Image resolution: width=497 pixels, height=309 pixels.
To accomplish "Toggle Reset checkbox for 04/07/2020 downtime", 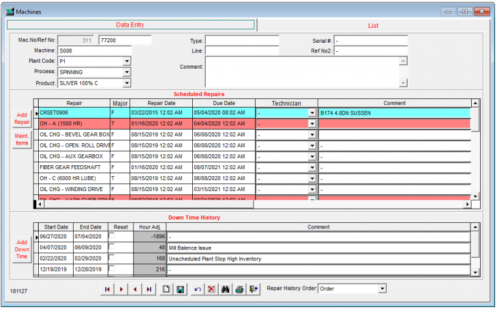I will point(111,247).
